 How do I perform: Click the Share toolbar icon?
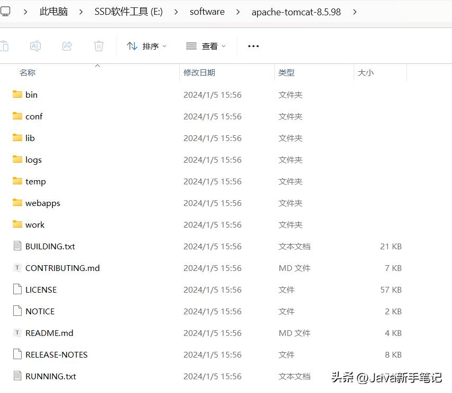67,46
